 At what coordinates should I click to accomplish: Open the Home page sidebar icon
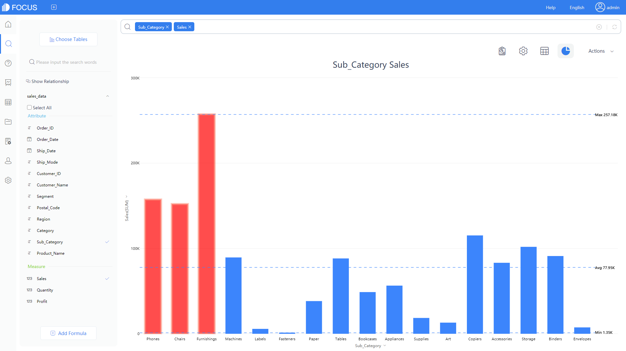(x=8, y=24)
